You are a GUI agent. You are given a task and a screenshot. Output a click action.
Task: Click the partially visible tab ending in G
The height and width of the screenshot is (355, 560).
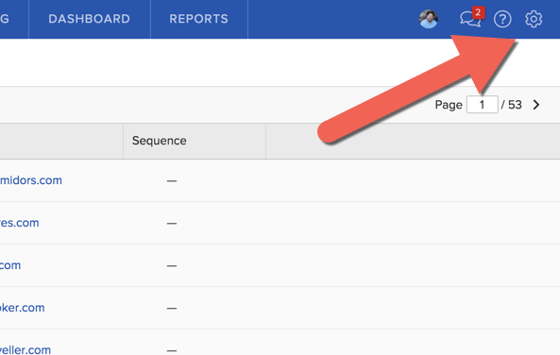pos(5,19)
